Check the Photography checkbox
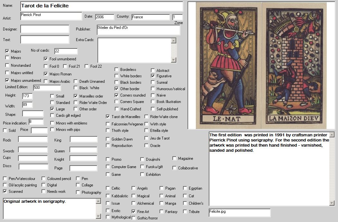The width and height of the screenshot is (338, 222). [x=78, y=192]
